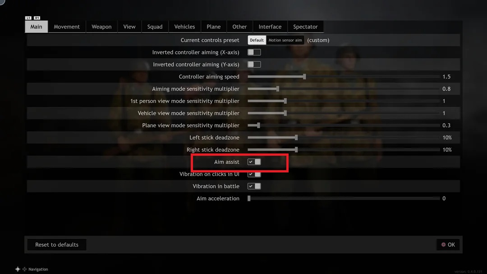Open the Vehicles tab
487x274 pixels.
pos(184,27)
